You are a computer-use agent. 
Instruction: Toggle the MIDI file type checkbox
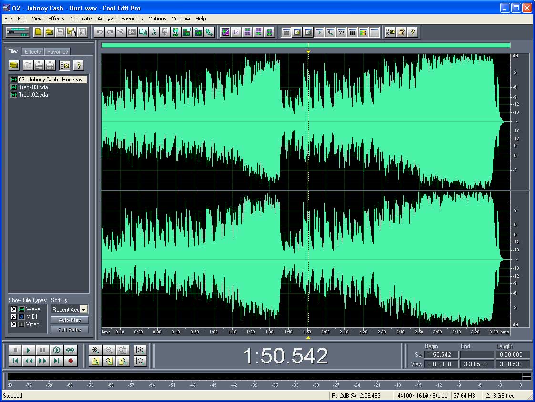14,317
